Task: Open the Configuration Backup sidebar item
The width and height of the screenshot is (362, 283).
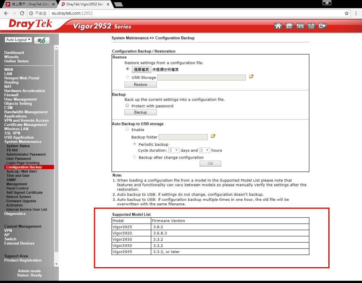Action: (29, 167)
